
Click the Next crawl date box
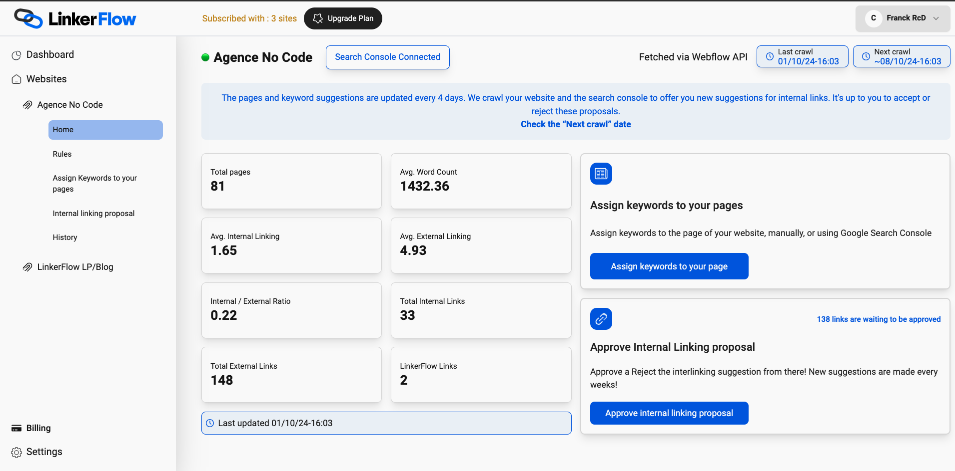coord(902,56)
